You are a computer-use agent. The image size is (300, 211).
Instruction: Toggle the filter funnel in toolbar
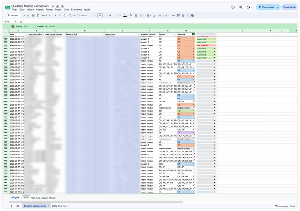188,15
